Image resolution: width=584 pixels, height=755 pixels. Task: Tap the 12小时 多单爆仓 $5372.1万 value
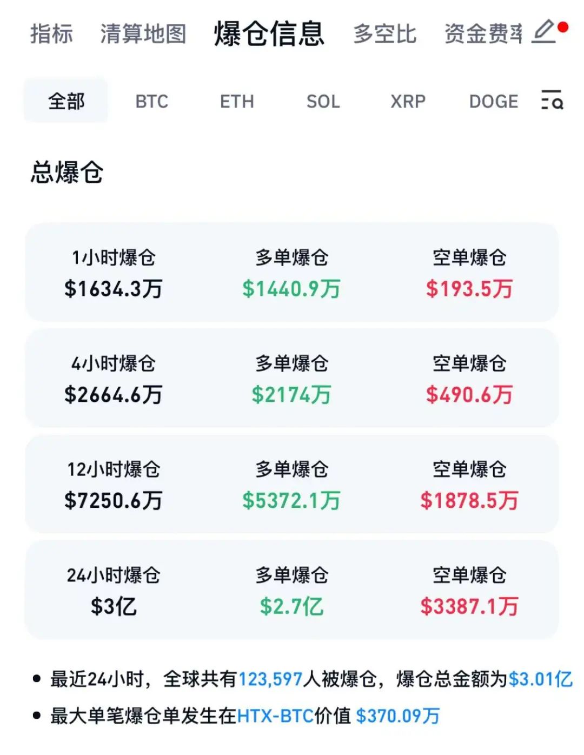291,500
